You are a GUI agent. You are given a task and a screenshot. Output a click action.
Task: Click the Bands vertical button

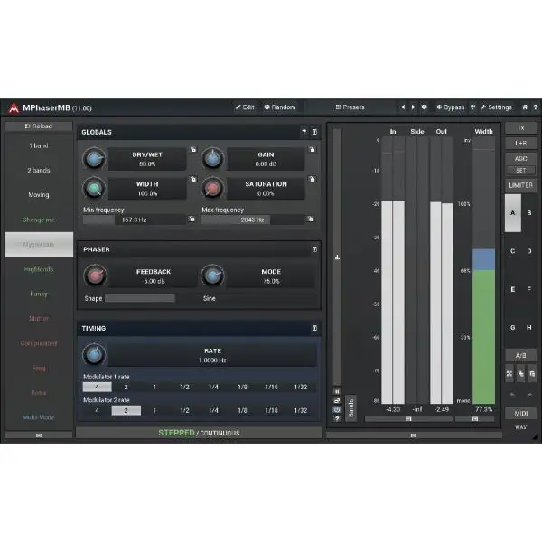(x=350, y=408)
